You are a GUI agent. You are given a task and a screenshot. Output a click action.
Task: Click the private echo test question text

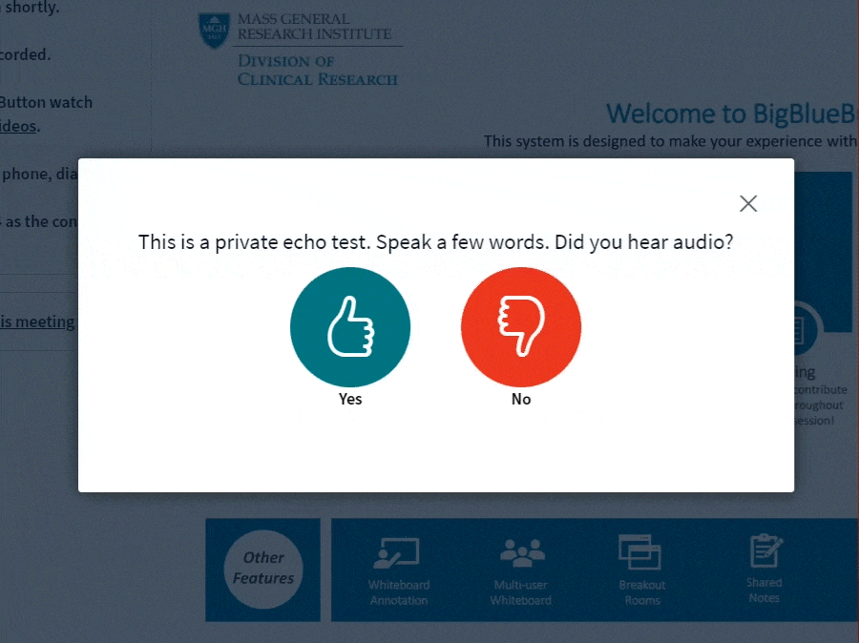(x=435, y=241)
